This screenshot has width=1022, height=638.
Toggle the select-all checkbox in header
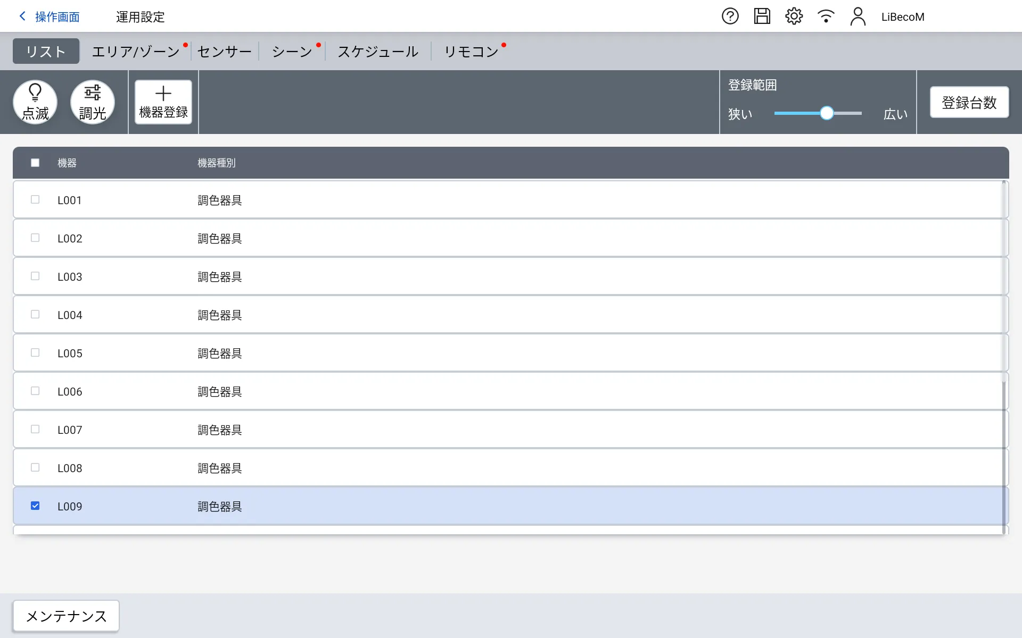pos(35,163)
